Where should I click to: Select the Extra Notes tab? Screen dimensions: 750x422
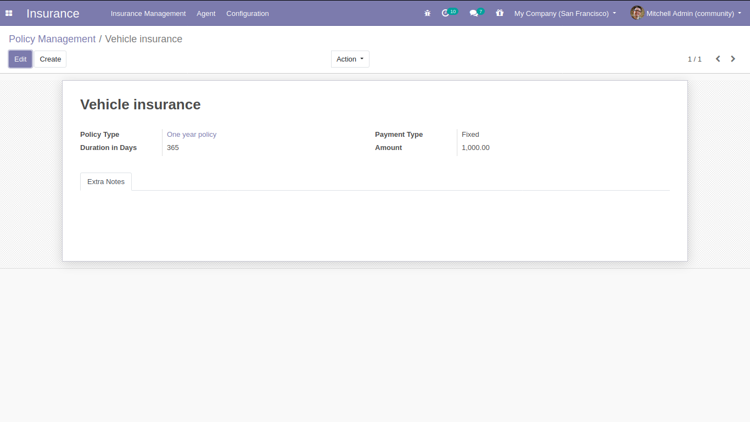[x=106, y=182]
